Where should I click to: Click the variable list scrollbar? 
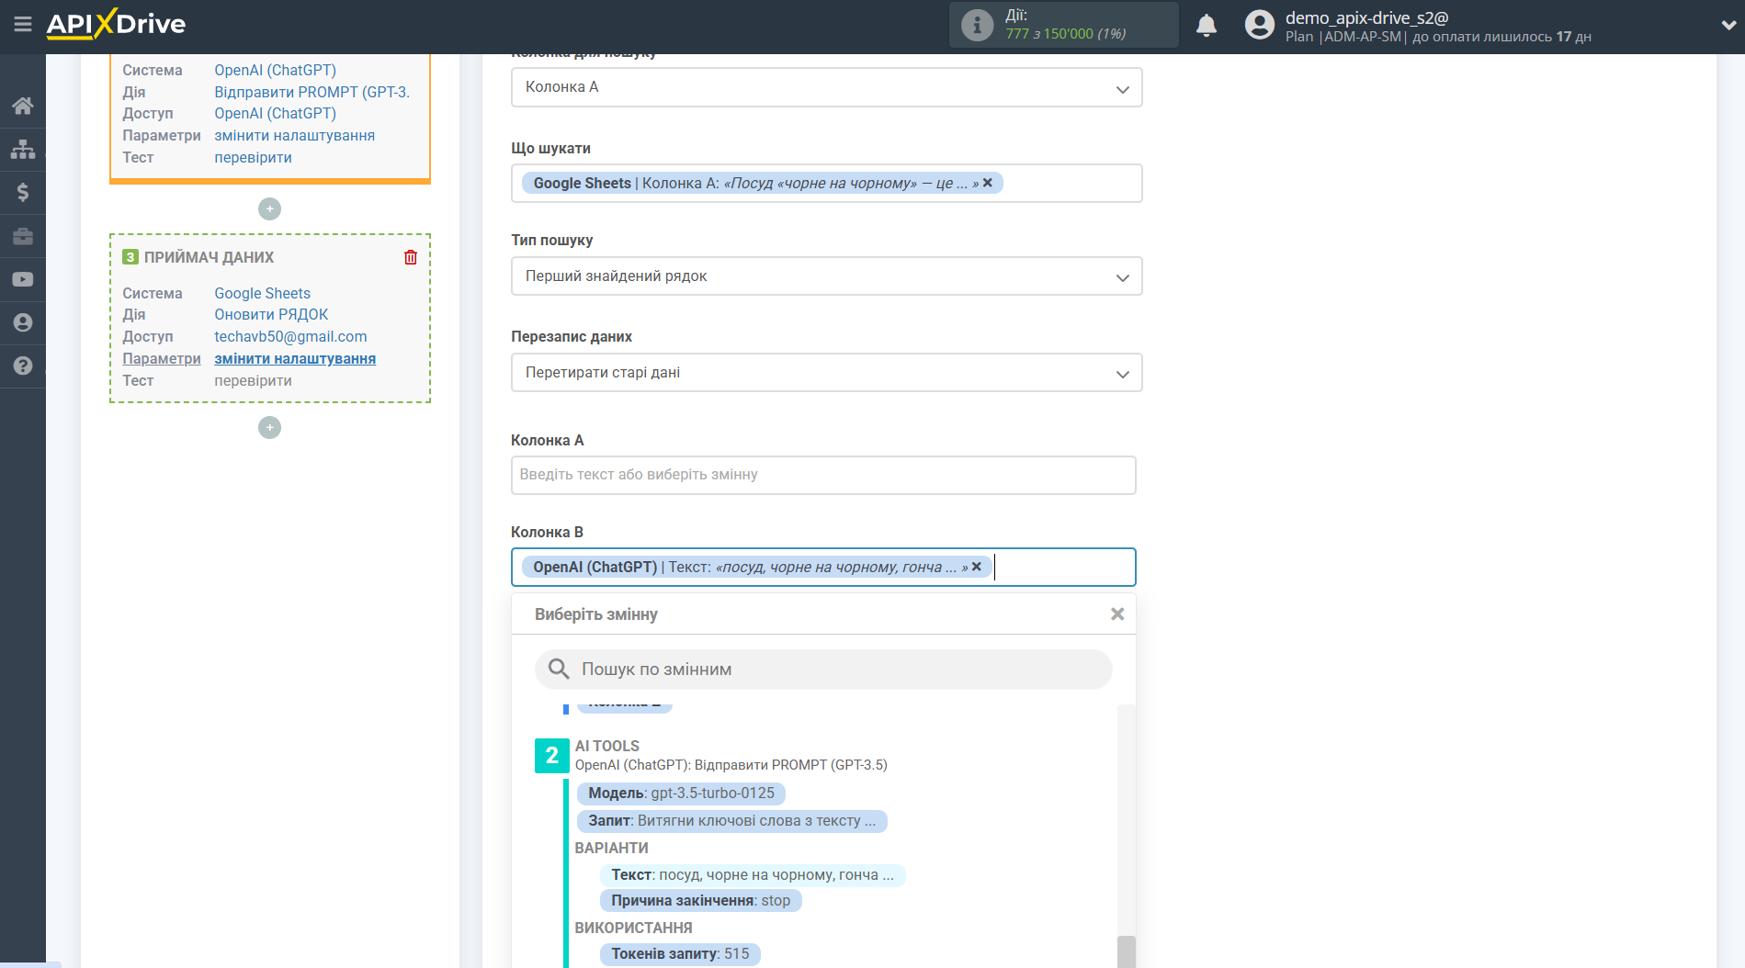pos(1126,951)
